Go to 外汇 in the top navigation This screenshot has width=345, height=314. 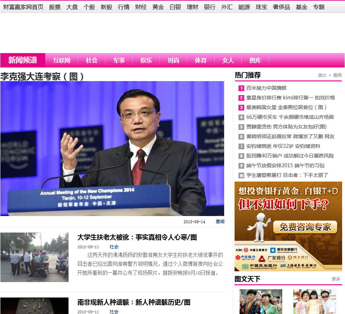[227, 7]
